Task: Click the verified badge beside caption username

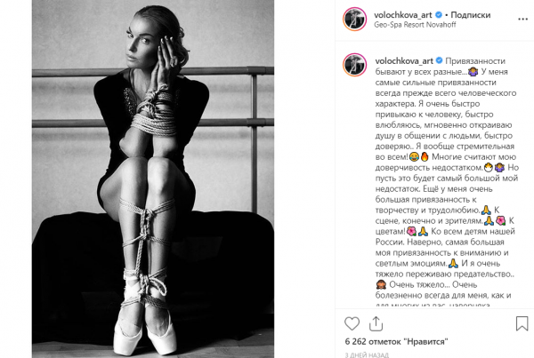Action: (x=440, y=60)
